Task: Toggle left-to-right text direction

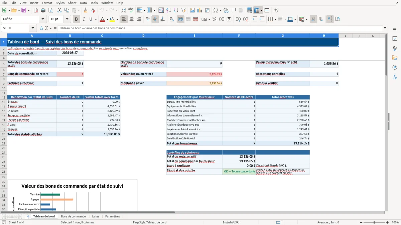Action: pyautogui.click(x=313, y=19)
